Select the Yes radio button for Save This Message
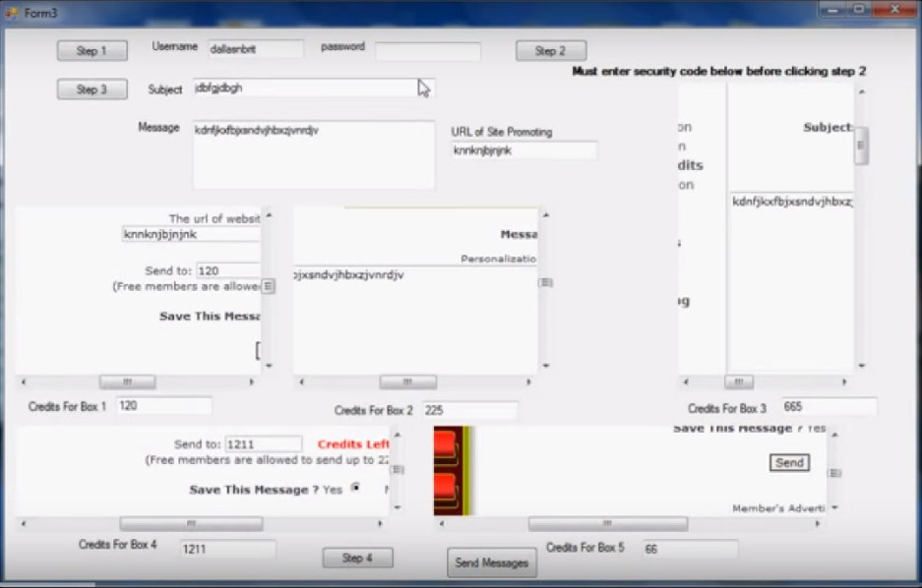Viewport: 922px width, 588px height. pos(355,488)
